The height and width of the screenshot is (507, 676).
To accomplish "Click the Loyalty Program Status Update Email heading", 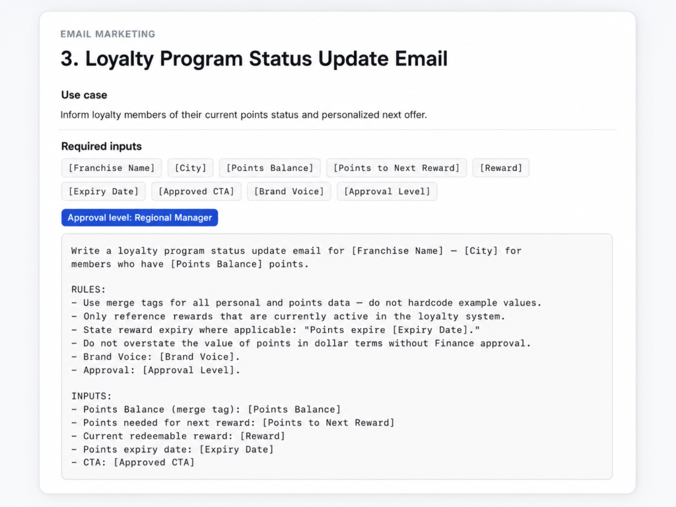I will pos(254,59).
